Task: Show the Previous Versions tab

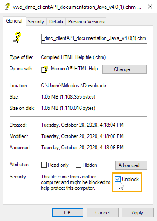Action: pos(86,22)
